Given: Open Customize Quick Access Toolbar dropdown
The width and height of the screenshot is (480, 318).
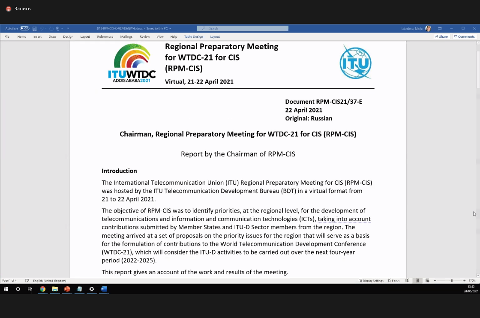Looking at the screenshot, I should click(x=68, y=28).
